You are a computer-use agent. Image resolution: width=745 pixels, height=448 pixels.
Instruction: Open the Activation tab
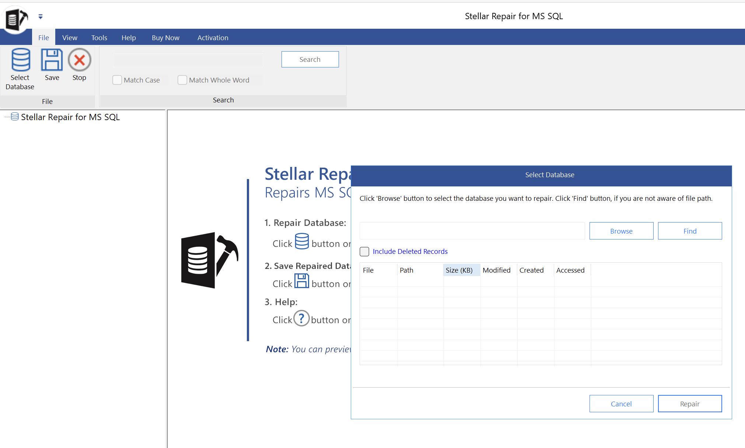(x=213, y=38)
